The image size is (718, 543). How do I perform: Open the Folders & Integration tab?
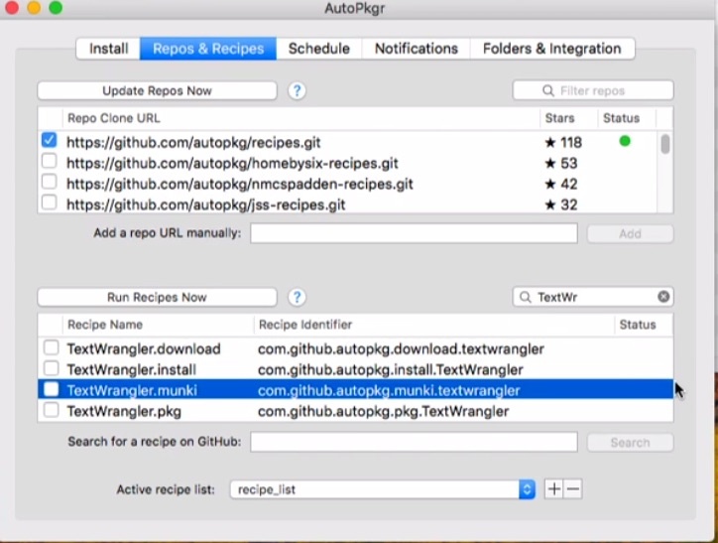(x=551, y=49)
